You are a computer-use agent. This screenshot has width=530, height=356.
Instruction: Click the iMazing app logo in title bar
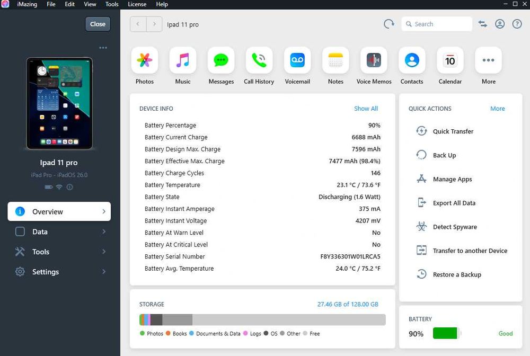[5, 4]
